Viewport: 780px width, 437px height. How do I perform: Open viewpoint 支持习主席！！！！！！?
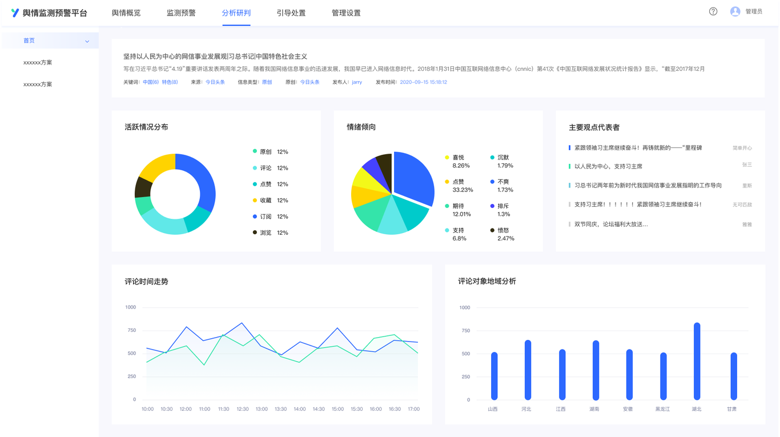pos(638,205)
